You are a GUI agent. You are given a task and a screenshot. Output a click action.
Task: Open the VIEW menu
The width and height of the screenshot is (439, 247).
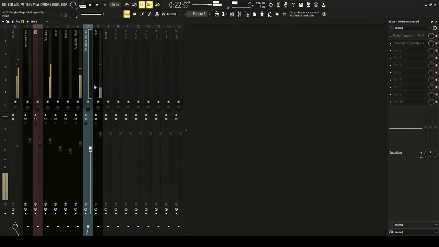point(36,5)
